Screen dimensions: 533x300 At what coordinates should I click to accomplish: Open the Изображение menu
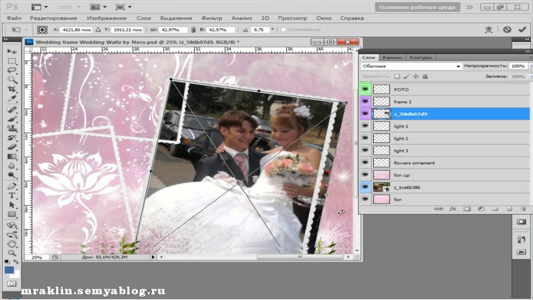pyautogui.click(x=107, y=18)
